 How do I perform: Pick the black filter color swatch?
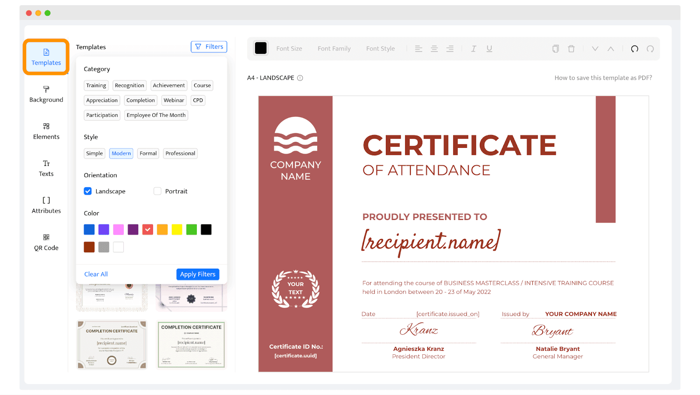(206, 230)
